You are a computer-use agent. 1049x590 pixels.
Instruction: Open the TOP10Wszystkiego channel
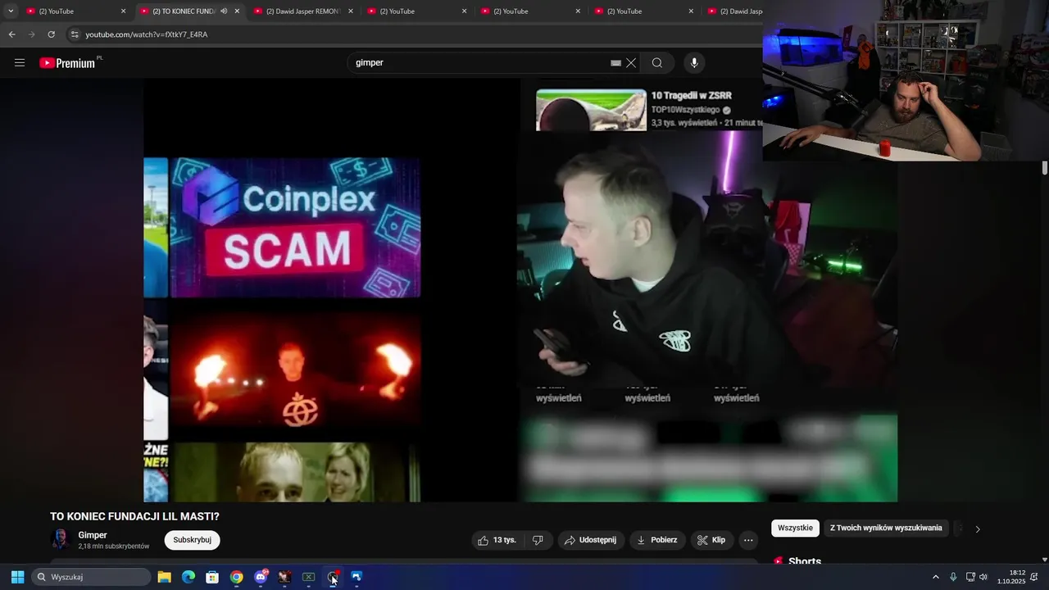point(686,110)
